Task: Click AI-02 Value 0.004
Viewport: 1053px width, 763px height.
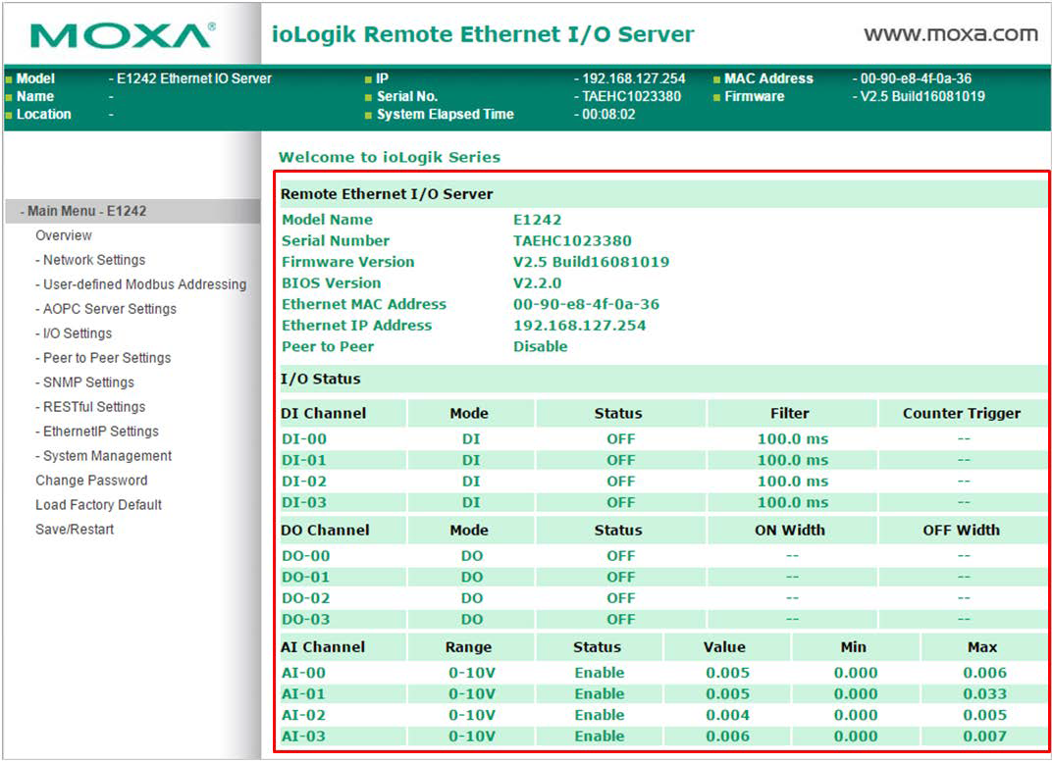Action: (727, 715)
